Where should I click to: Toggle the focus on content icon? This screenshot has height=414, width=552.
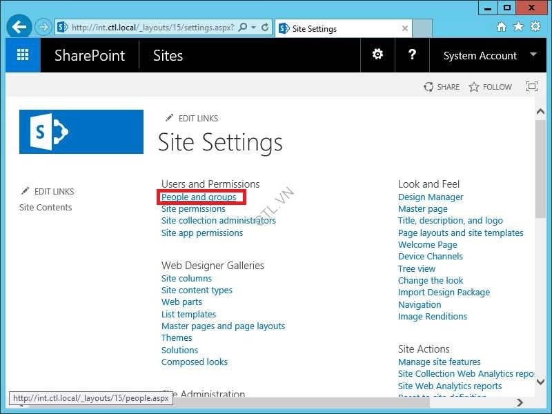tap(531, 87)
